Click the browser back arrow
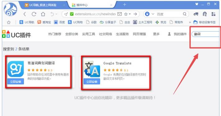 pos(25,14)
